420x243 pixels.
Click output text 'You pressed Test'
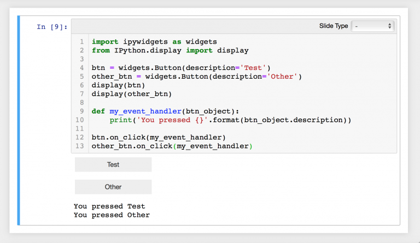click(x=109, y=206)
